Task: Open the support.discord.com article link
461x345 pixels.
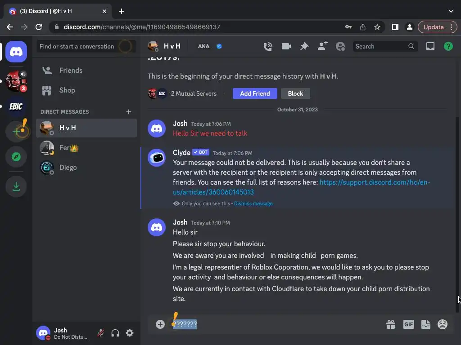Action: click(x=301, y=187)
